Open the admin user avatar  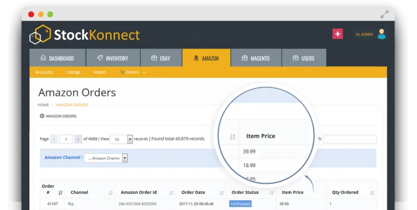point(381,34)
